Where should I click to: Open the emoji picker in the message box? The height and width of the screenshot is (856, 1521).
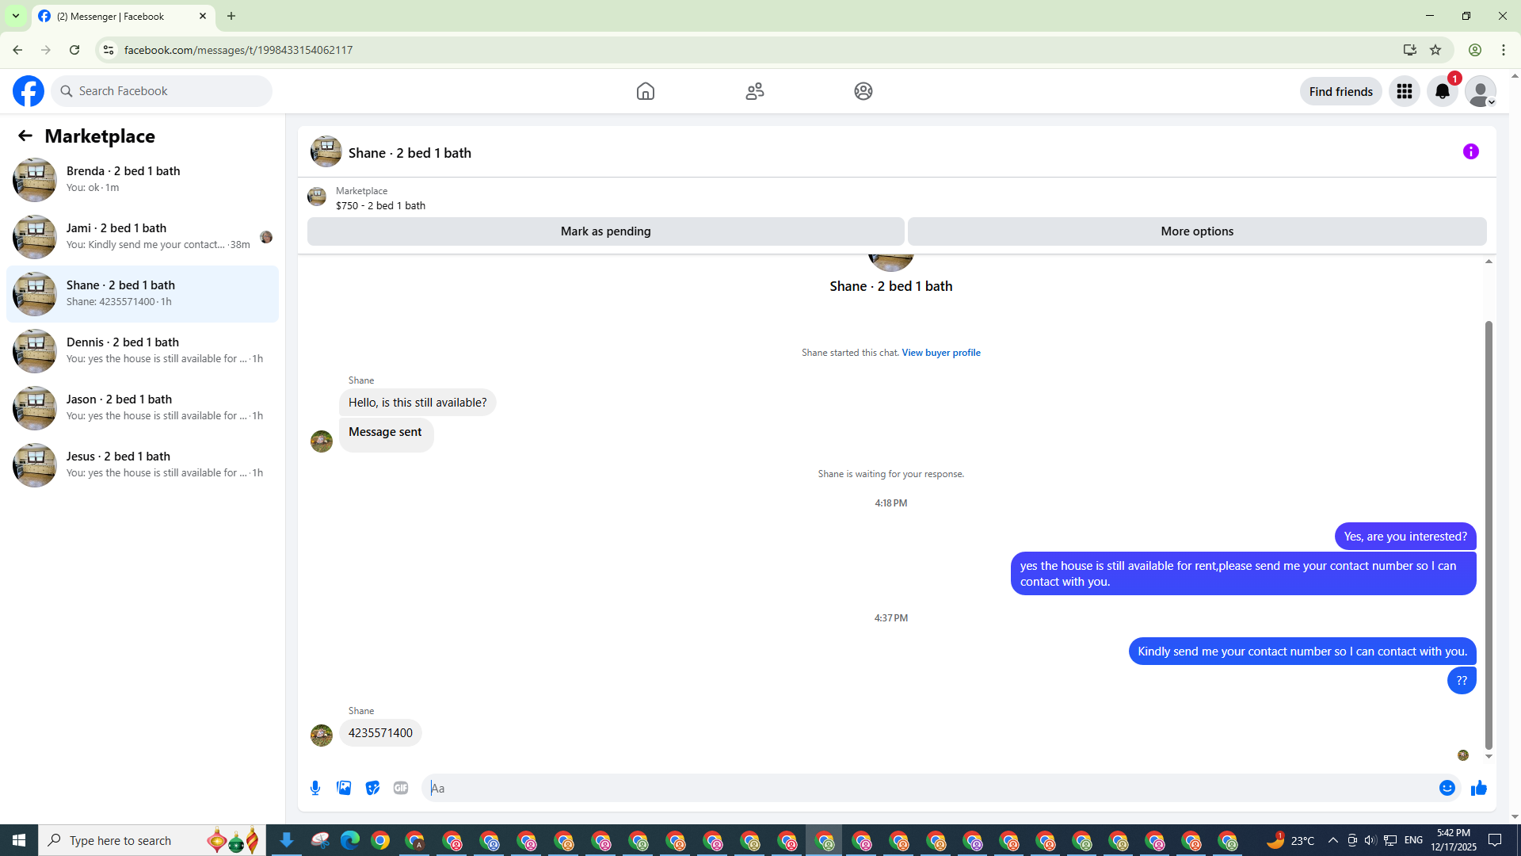(x=1447, y=788)
